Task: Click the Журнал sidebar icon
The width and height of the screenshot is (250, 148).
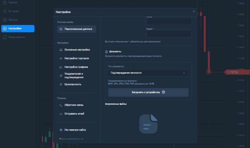Action: click(5, 20)
